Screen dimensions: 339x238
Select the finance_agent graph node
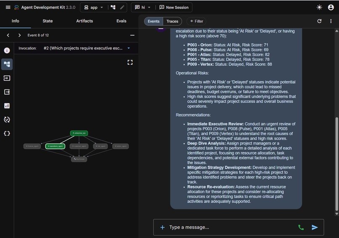(x=32, y=146)
